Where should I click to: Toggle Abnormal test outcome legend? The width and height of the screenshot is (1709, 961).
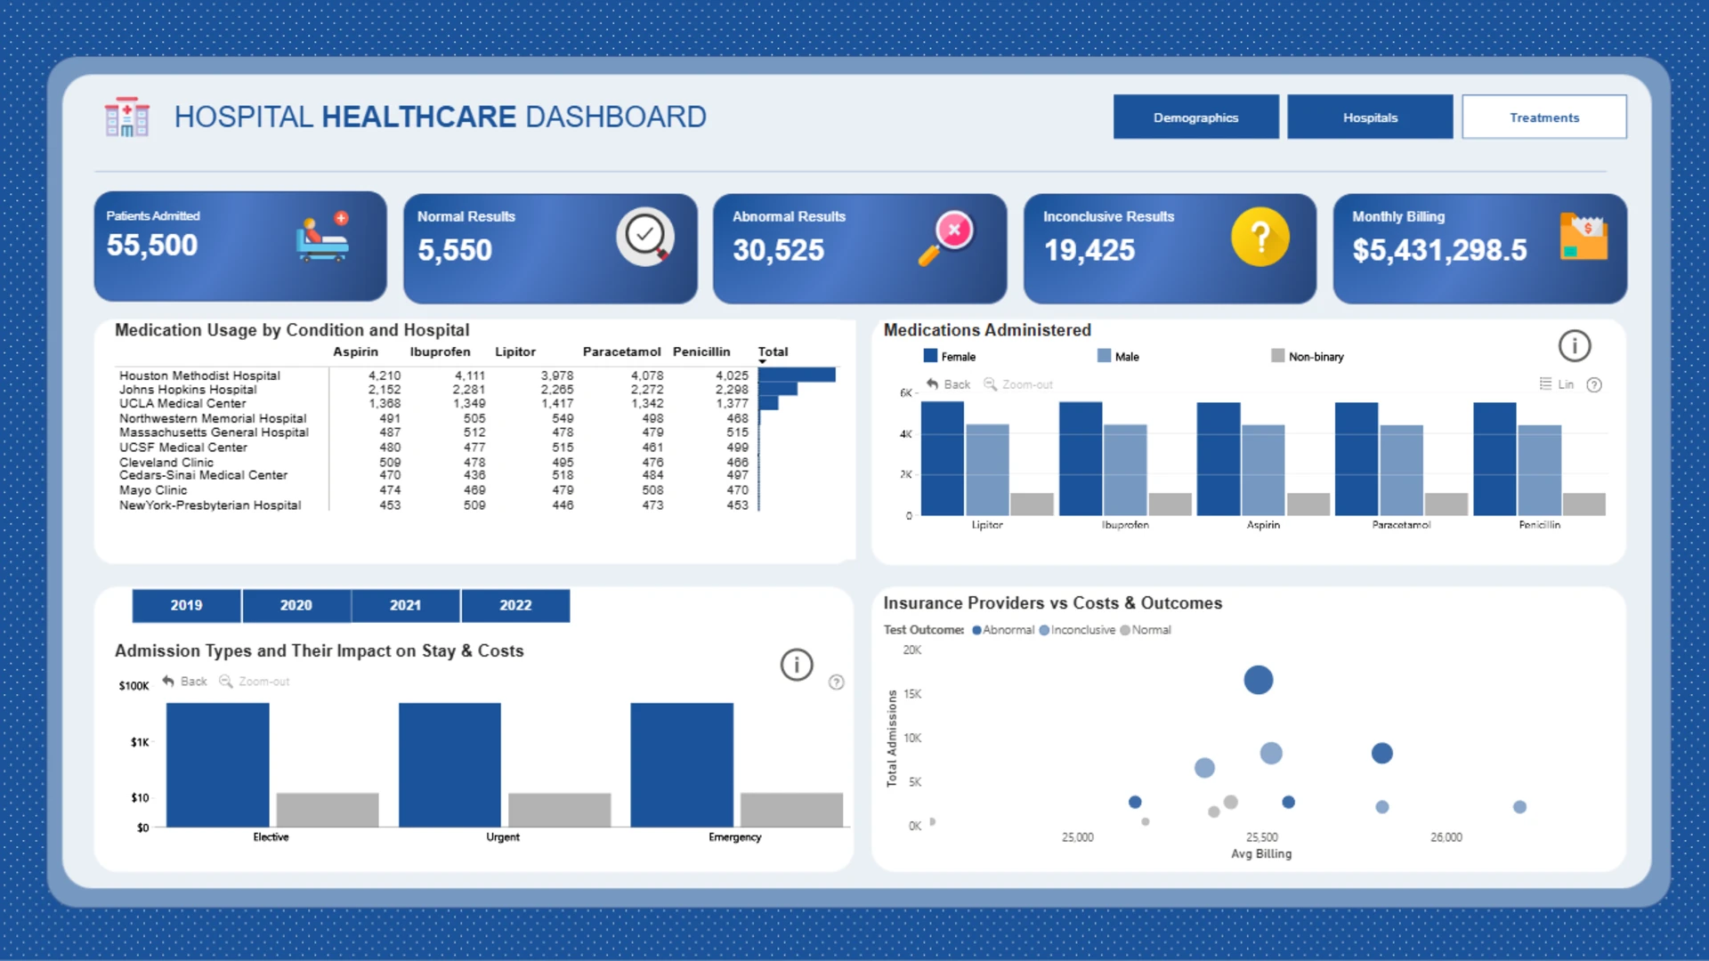point(1003,629)
